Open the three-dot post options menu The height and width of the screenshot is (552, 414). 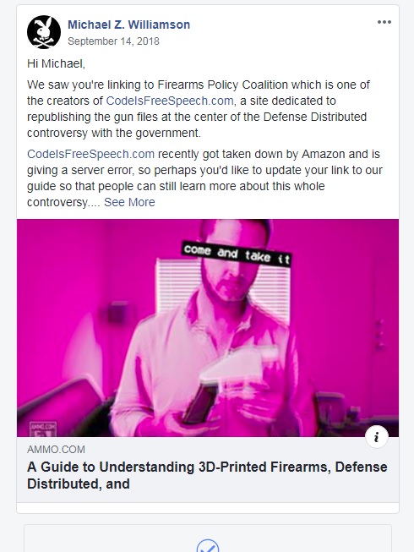384,22
